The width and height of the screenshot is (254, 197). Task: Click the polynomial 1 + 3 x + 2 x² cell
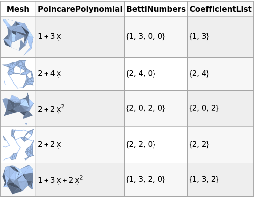[x=60, y=180]
